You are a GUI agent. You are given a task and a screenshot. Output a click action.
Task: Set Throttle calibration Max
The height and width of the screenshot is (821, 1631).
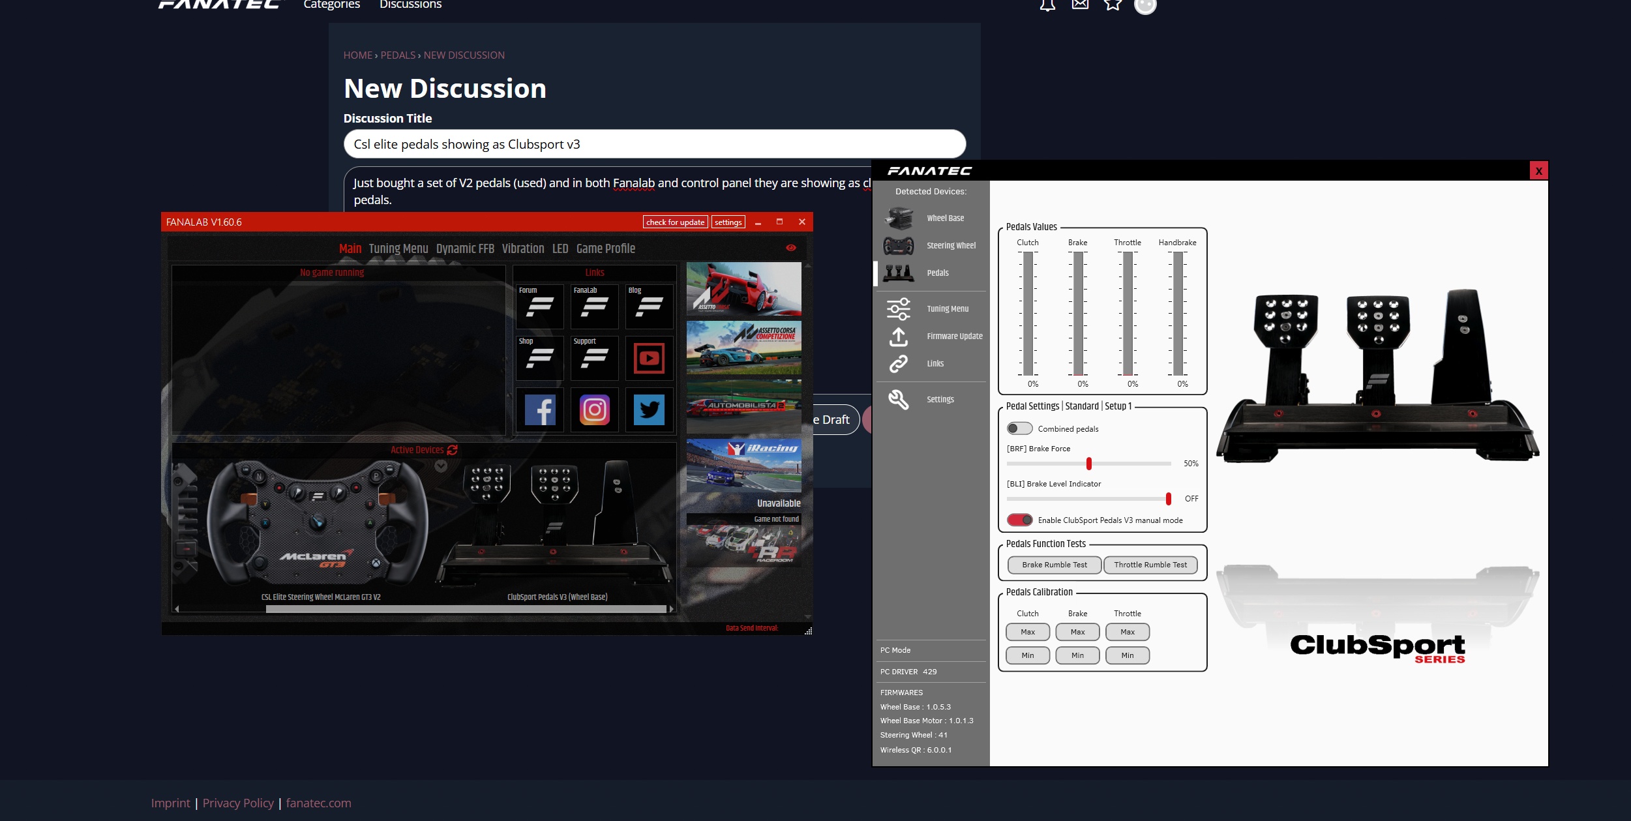[x=1128, y=632]
